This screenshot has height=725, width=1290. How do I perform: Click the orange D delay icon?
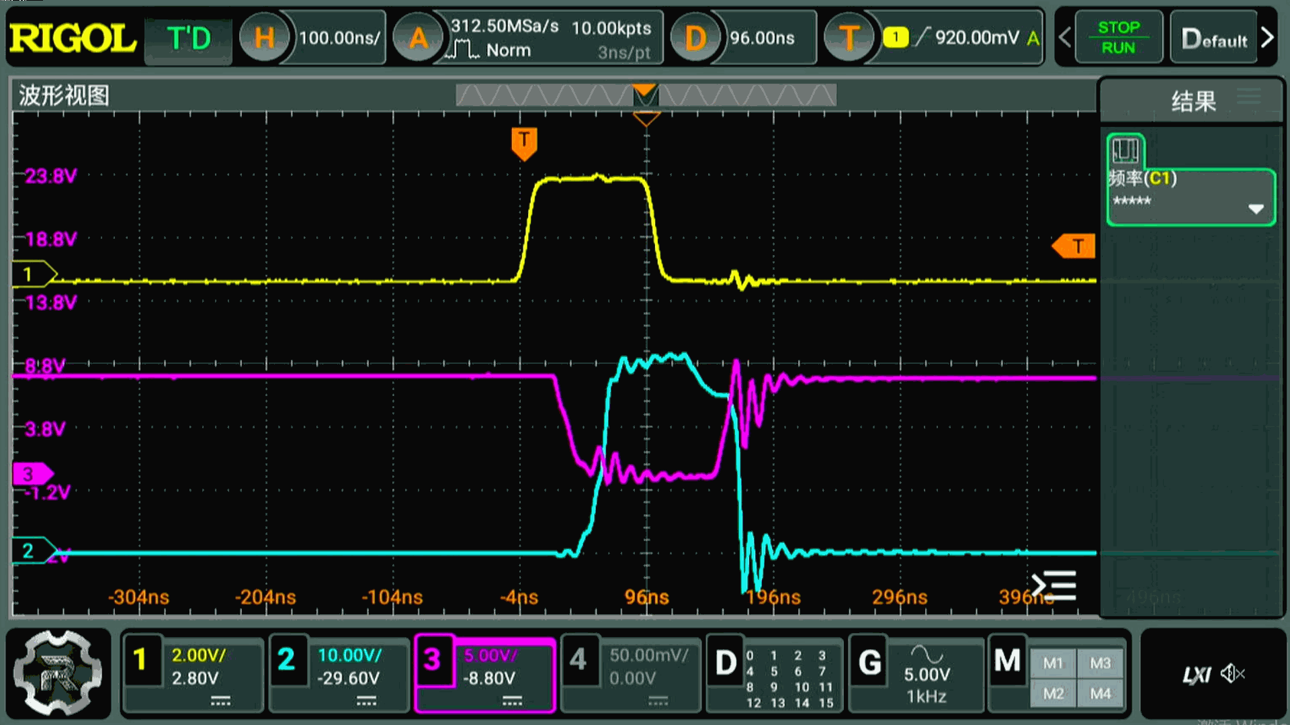(695, 38)
